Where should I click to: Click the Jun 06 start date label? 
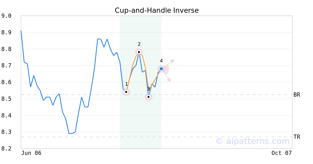(31, 153)
